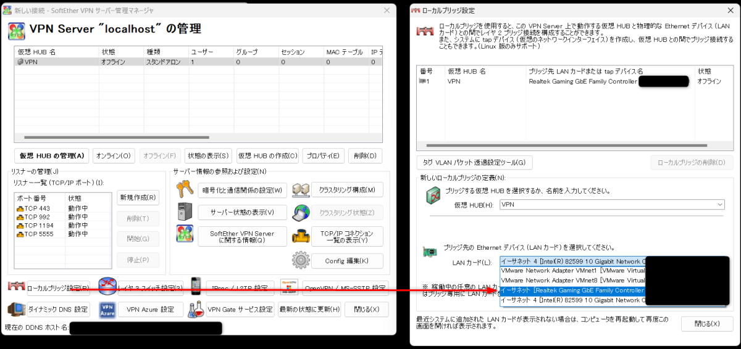741x349 pixels.
Task: Click the gear icon beside Config 編集
Action: click(x=301, y=260)
